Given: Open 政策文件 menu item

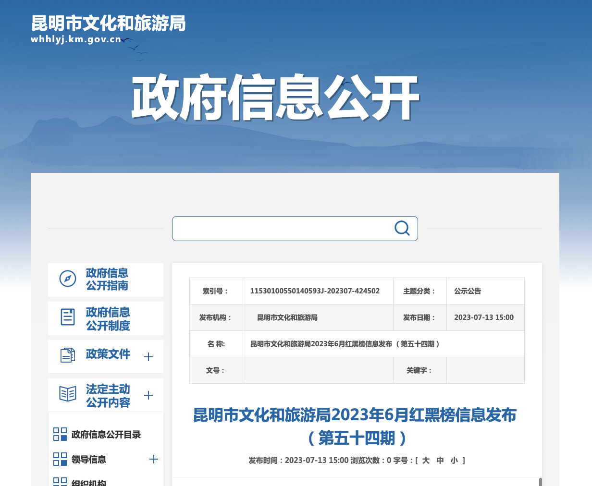Looking at the screenshot, I should [x=106, y=356].
